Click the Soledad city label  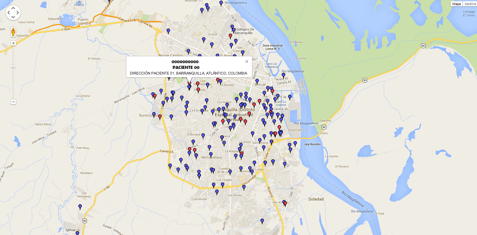click(316, 199)
